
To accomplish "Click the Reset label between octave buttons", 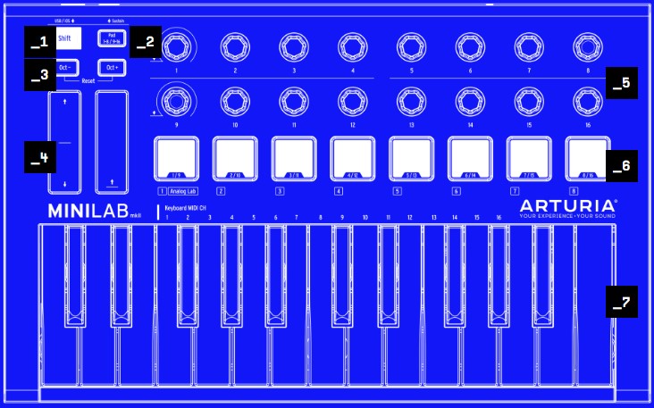I will click(88, 81).
